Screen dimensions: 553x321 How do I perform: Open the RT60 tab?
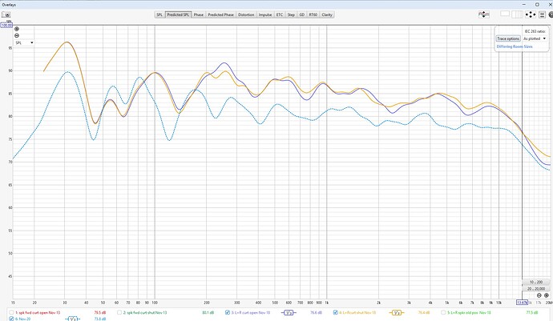tap(313, 14)
